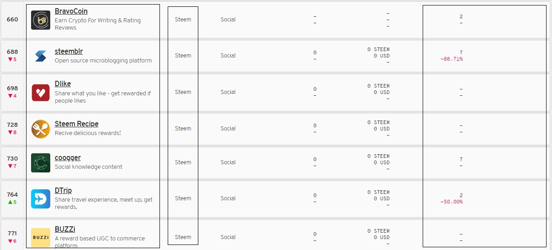
Task: Follow the steemblr name link
Action: pyautogui.click(x=69, y=51)
